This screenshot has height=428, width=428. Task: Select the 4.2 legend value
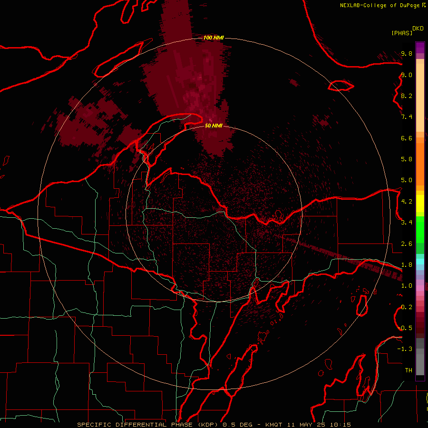pos(407,202)
